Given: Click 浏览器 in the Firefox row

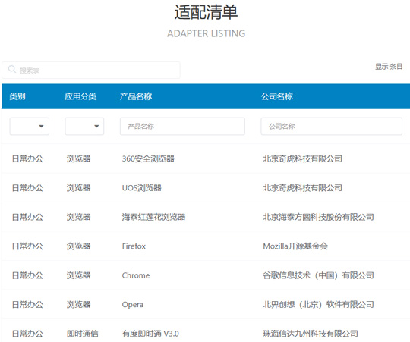Looking at the screenshot, I should pos(78,246).
